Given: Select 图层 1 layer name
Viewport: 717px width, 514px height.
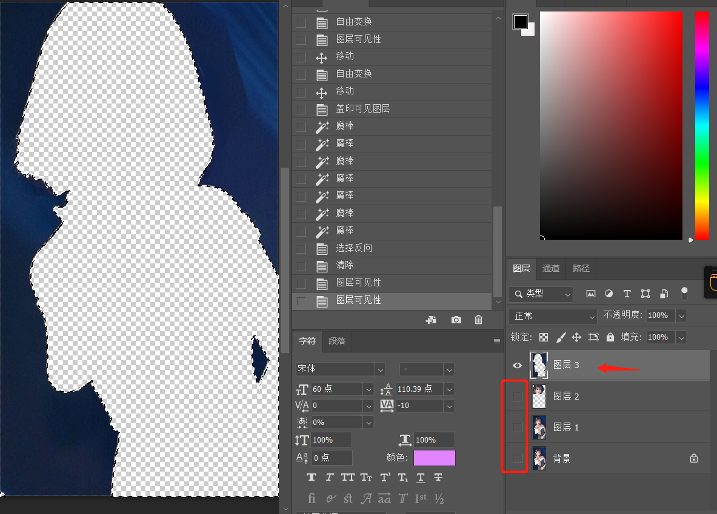Looking at the screenshot, I should tap(566, 427).
